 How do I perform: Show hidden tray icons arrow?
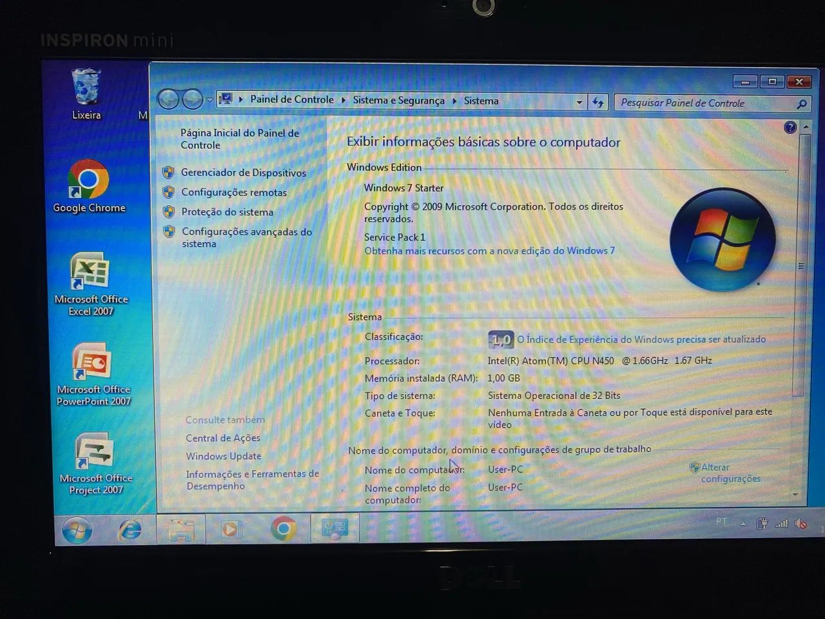click(x=743, y=524)
